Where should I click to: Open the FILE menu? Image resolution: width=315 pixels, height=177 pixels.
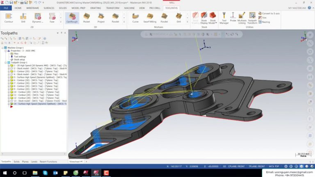point(6,8)
